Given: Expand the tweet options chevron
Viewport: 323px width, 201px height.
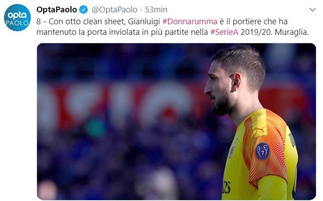Looking at the screenshot, I should 312,10.
